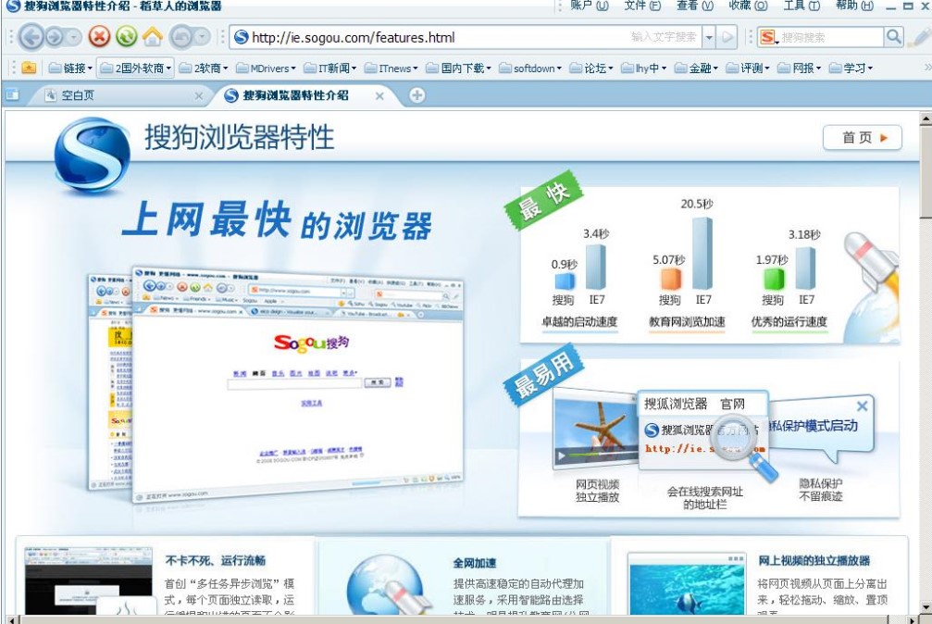This screenshot has height=624, width=932.
Task: Click the Sogou search input box
Action: (831, 37)
